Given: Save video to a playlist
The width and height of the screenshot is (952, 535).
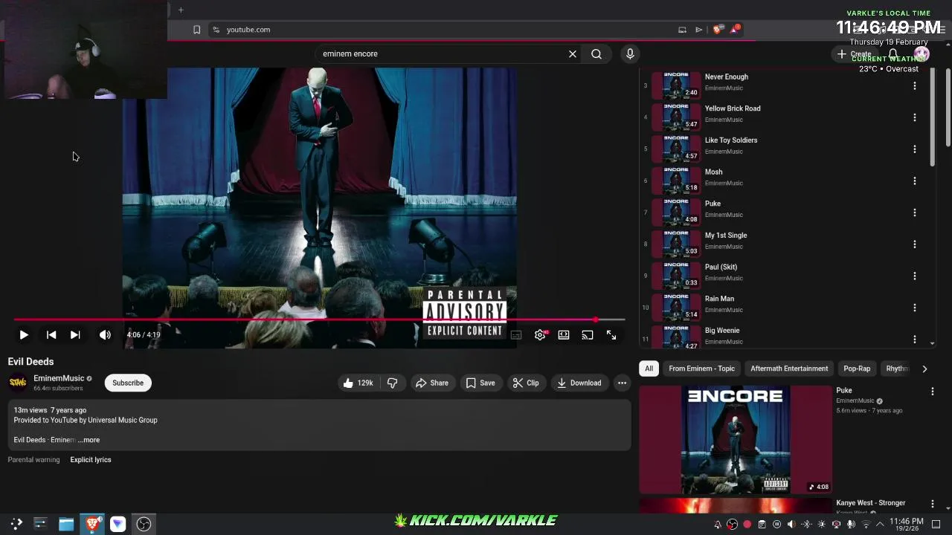Looking at the screenshot, I should coord(480,383).
